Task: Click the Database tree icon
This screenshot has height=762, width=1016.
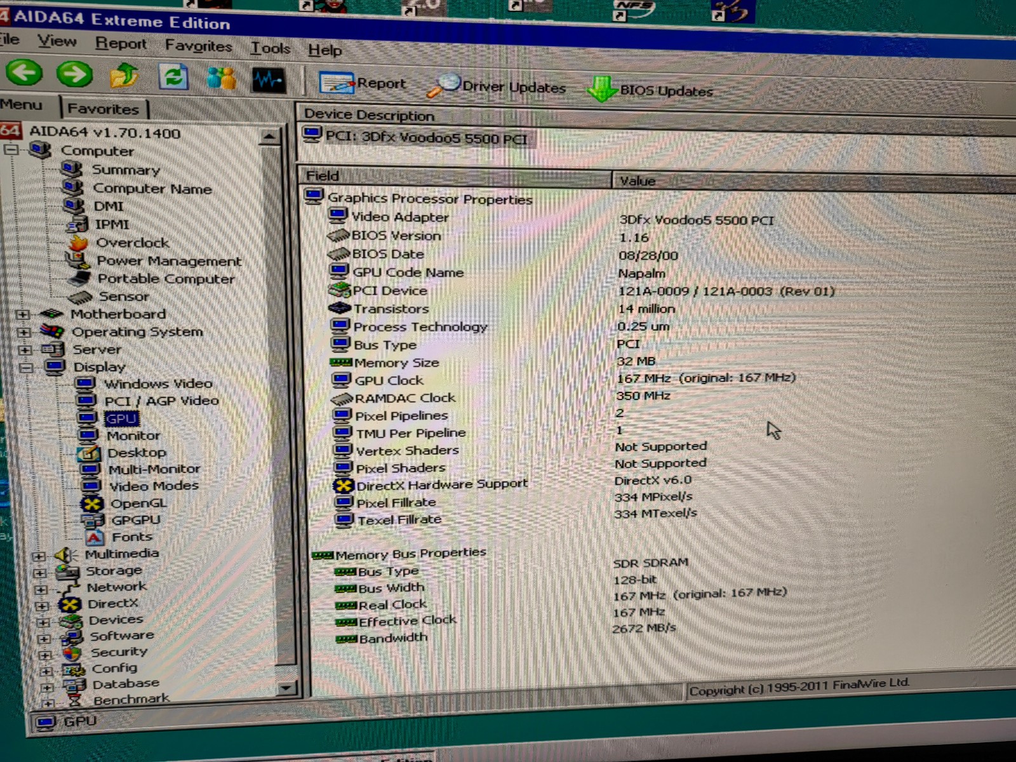Action: 74,686
